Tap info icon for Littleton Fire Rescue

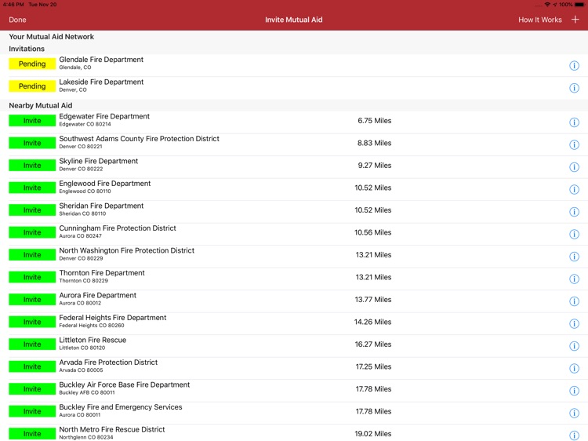coord(574,346)
